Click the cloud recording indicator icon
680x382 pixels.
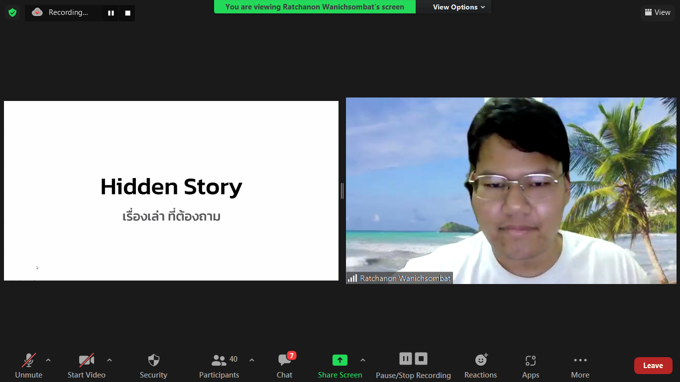click(37, 12)
